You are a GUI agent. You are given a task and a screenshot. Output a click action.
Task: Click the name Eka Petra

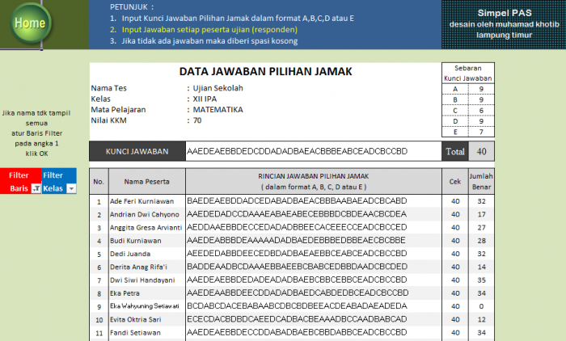tap(125, 293)
